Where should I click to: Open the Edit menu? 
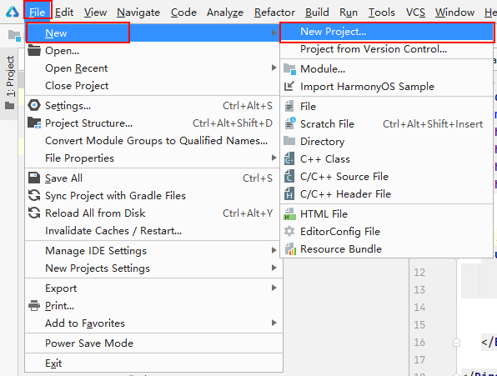click(64, 12)
